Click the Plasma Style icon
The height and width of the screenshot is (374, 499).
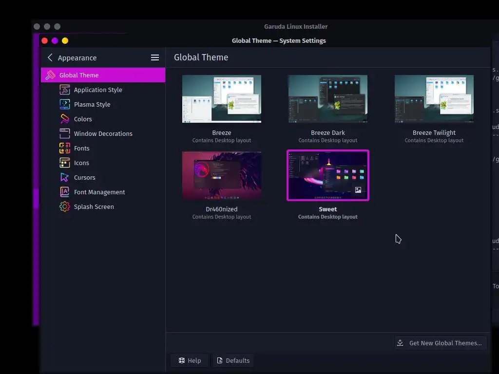point(65,104)
